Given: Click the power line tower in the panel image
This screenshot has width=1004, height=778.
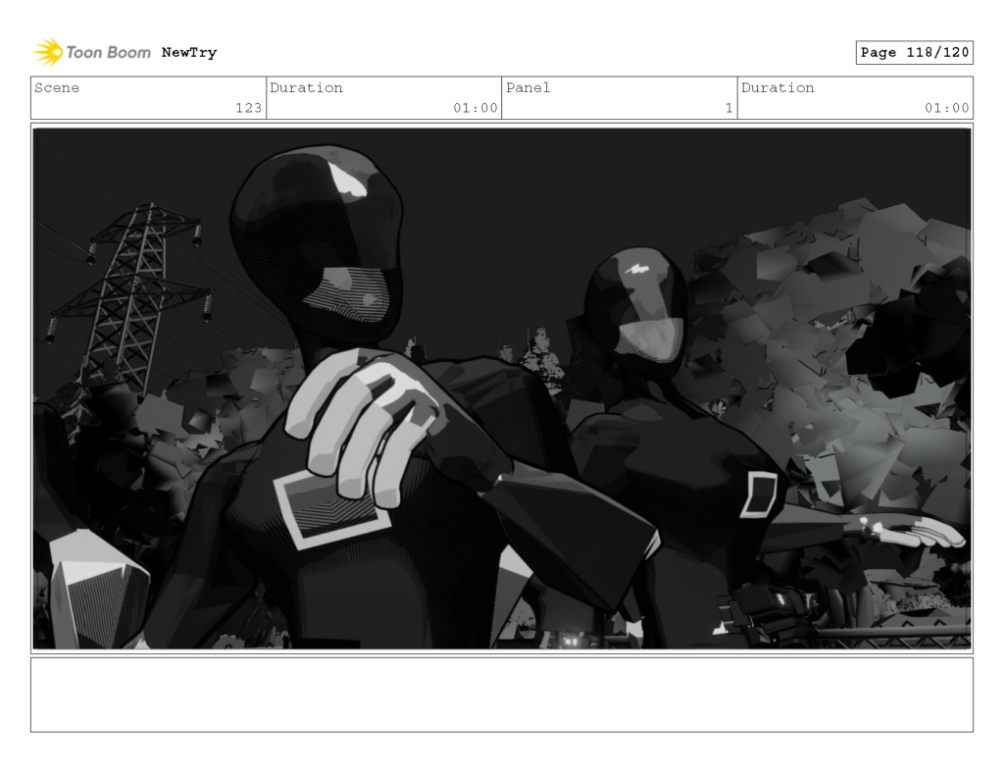Looking at the screenshot, I should (142, 285).
